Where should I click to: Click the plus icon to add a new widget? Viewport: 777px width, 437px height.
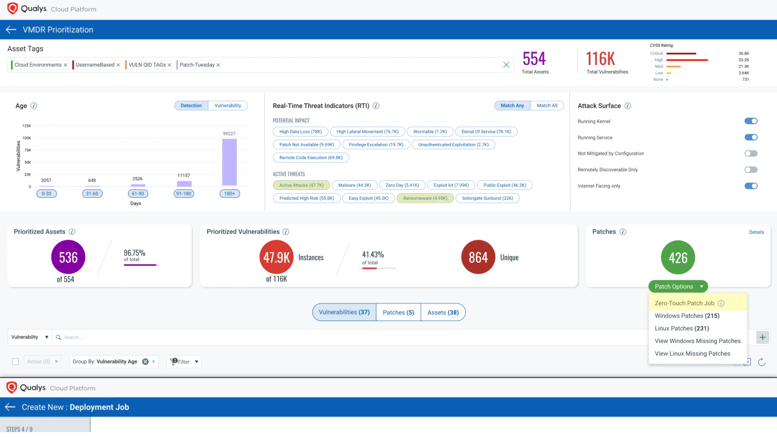[x=762, y=337]
